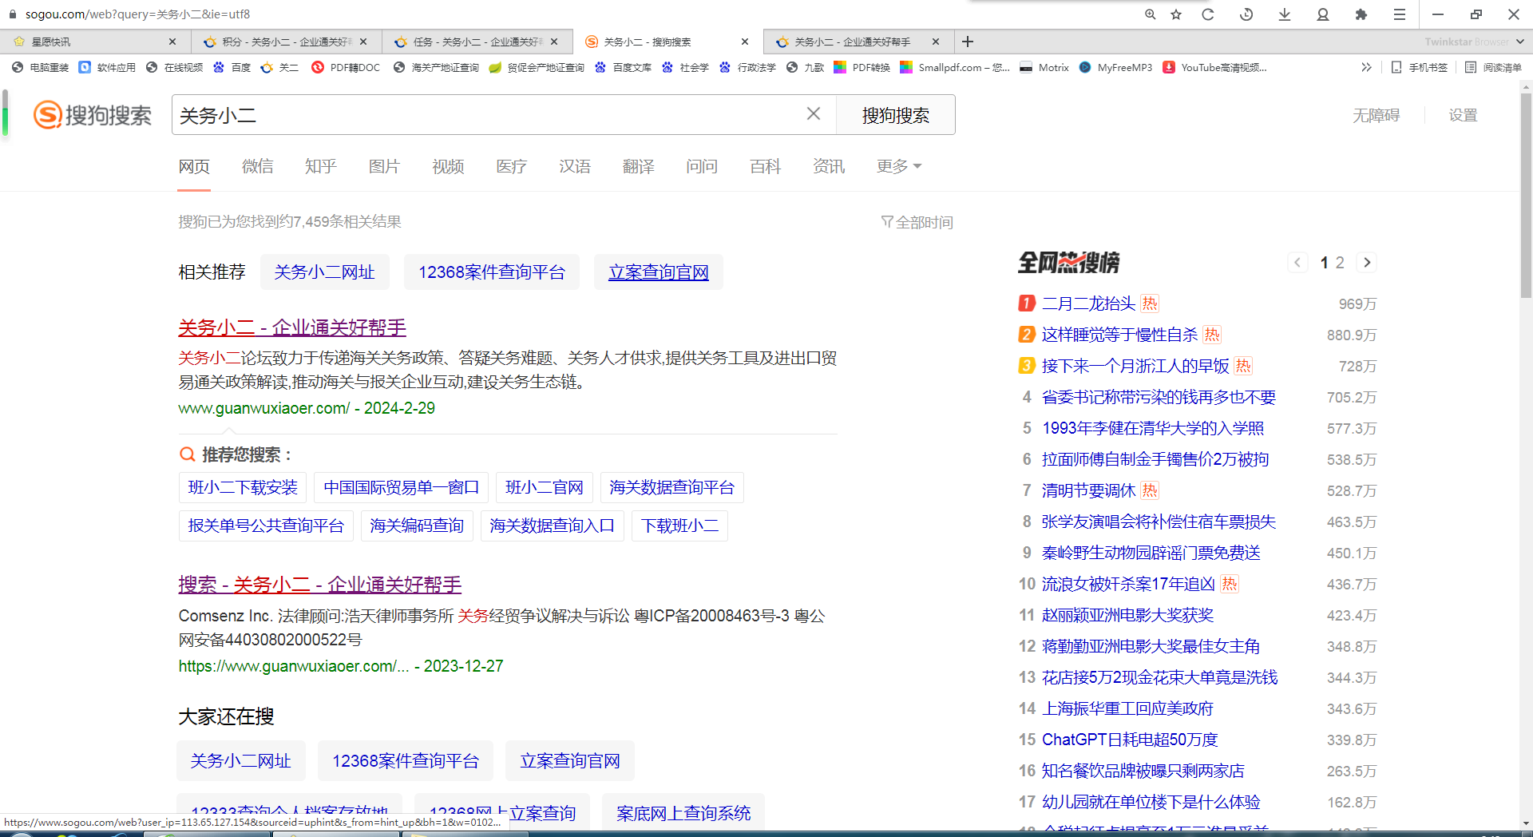
Task: Open hot topic 二月二龙抬头
Action: (x=1088, y=303)
